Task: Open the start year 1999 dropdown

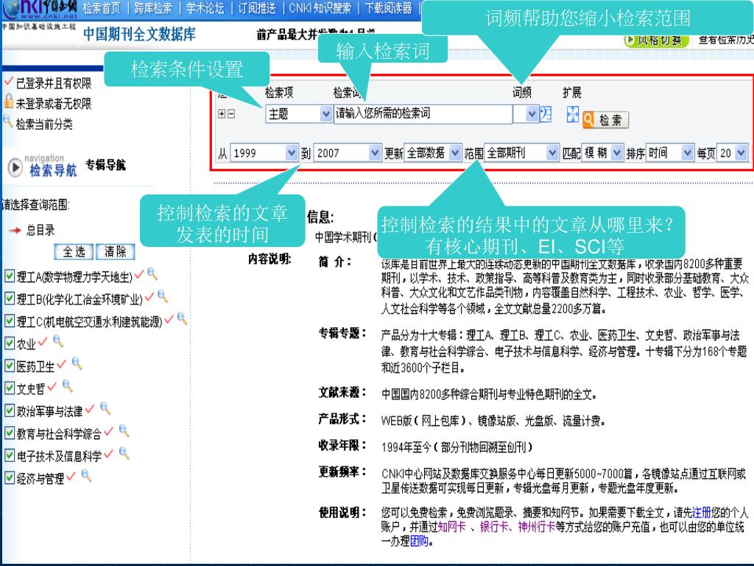Action: pyautogui.click(x=264, y=153)
